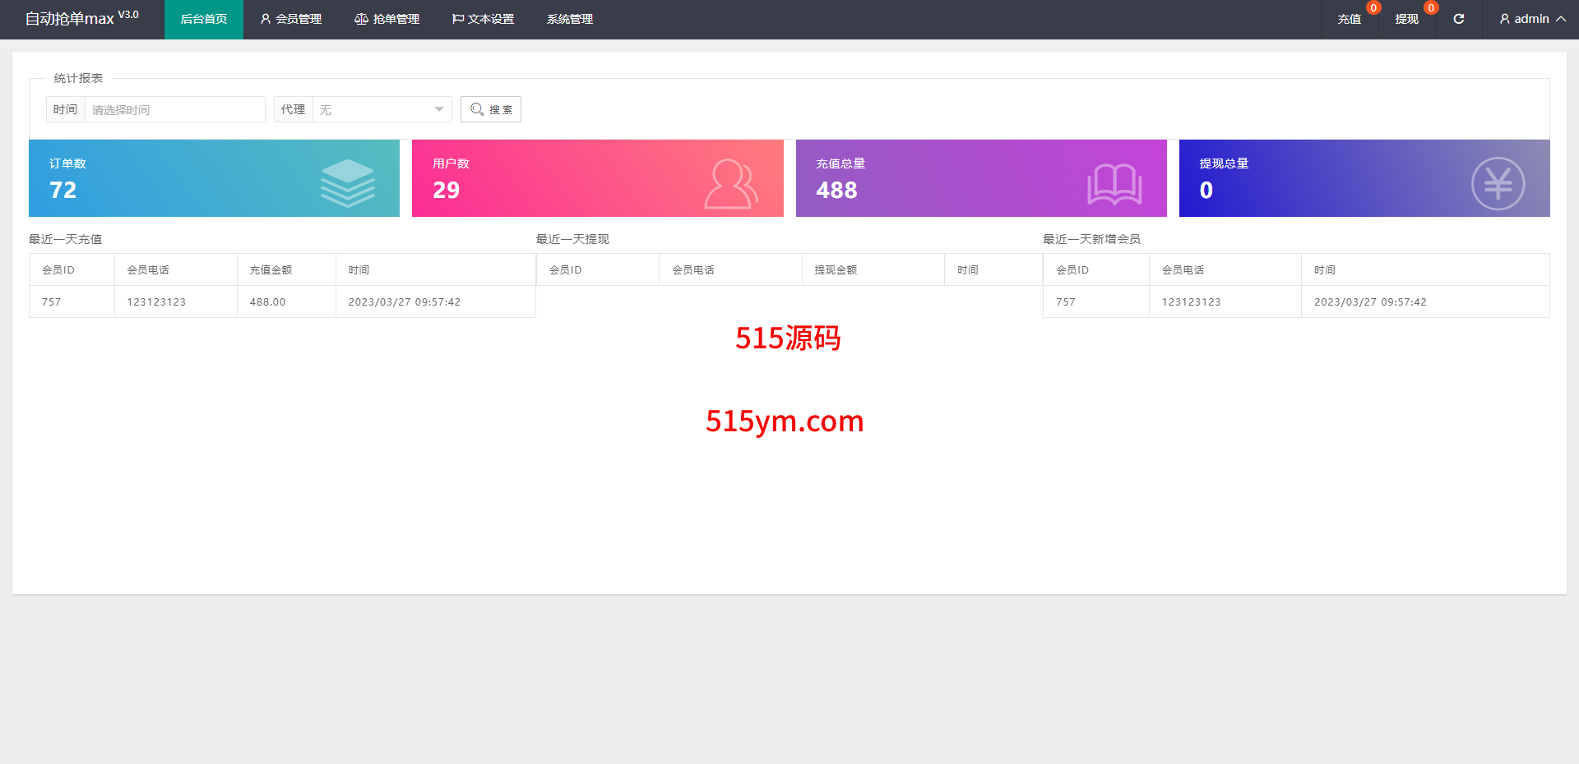The width and height of the screenshot is (1579, 764).
Task: Click the refresh icon in top bar
Action: pyautogui.click(x=1458, y=19)
